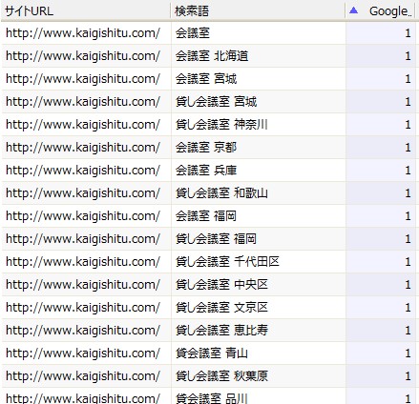Click the 会議室 兵庫 keyword cell
Image resolution: width=419 pixels, height=404 pixels.
259,171
